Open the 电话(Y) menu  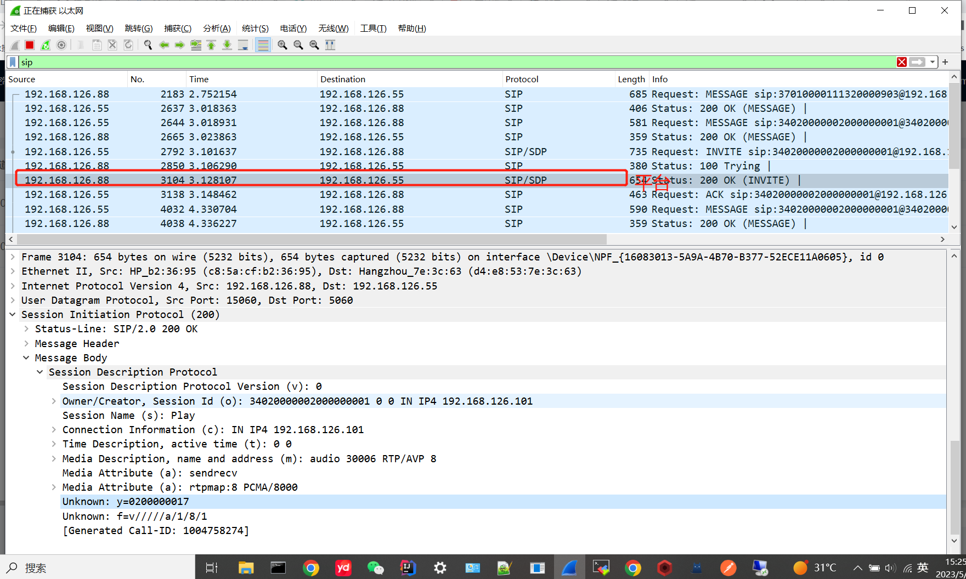292,28
